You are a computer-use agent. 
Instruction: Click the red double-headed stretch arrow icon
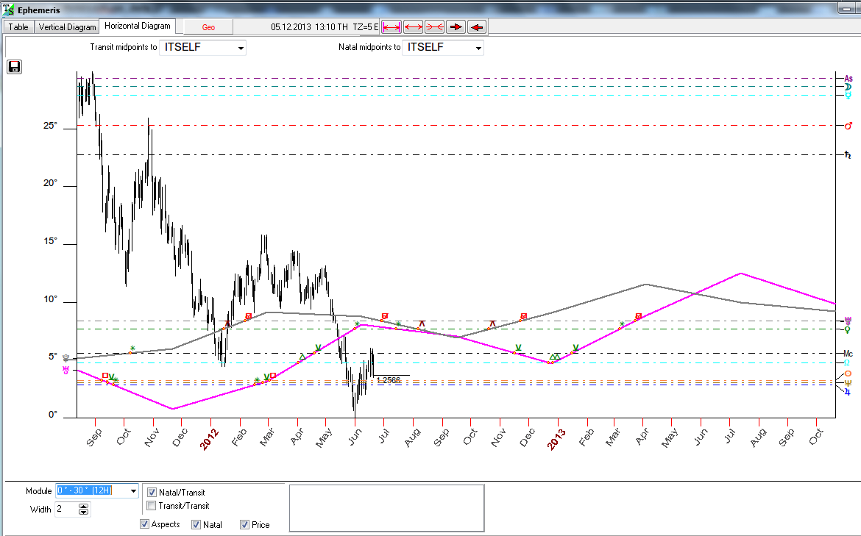tap(413, 27)
